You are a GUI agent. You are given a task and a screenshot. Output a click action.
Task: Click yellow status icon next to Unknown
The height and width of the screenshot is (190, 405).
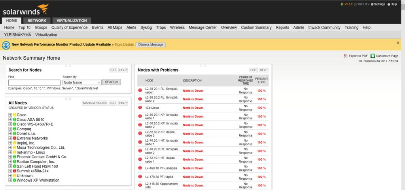[x=15, y=175]
